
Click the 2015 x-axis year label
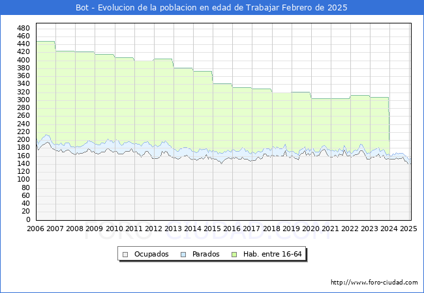(212, 229)
